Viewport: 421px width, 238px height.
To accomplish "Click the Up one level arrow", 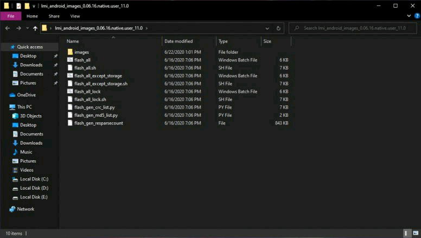I will tap(35, 28).
